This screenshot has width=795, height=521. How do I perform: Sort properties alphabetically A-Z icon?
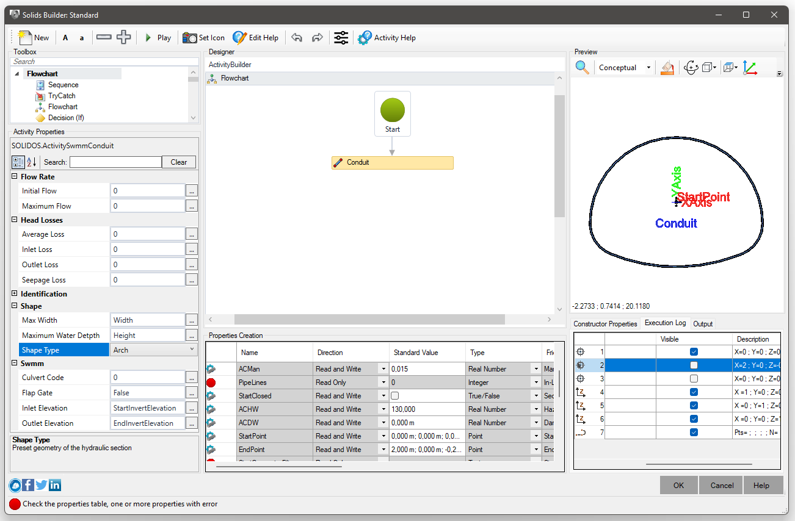click(x=32, y=162)
